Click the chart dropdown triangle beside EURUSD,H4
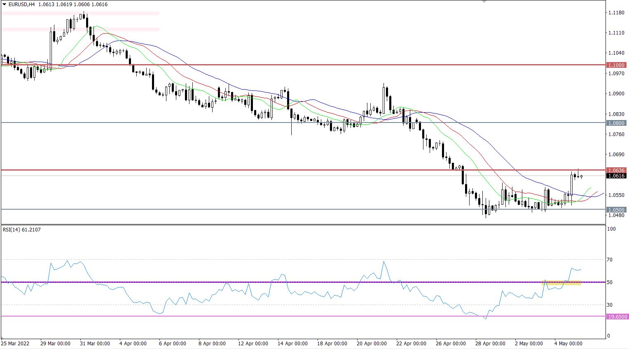629x349 pixels. click(x=4, y=4)
